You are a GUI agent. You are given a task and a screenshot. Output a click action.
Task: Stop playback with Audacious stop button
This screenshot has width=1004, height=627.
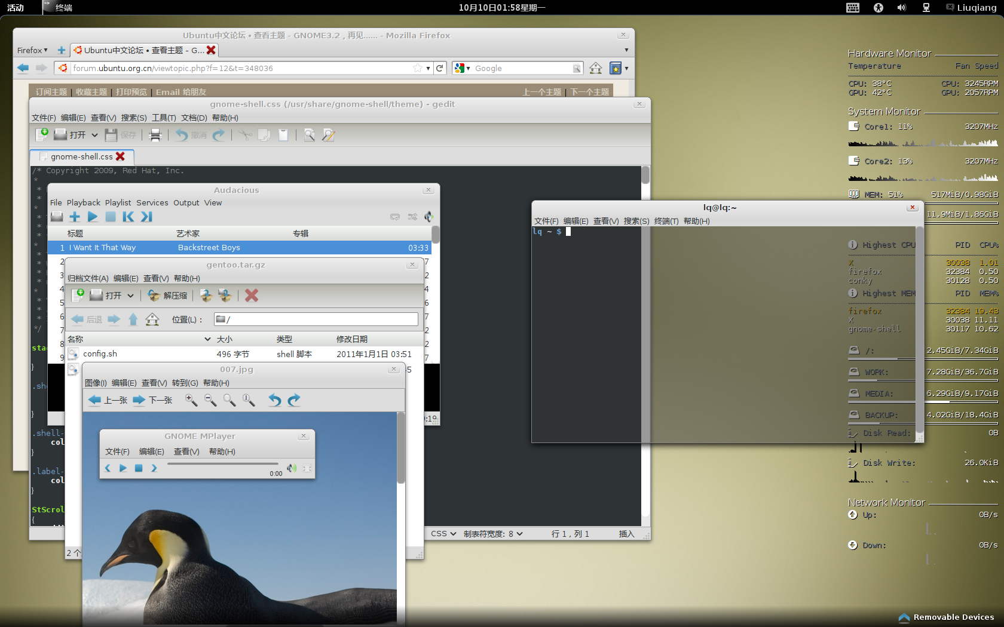[x=111, y=217]
